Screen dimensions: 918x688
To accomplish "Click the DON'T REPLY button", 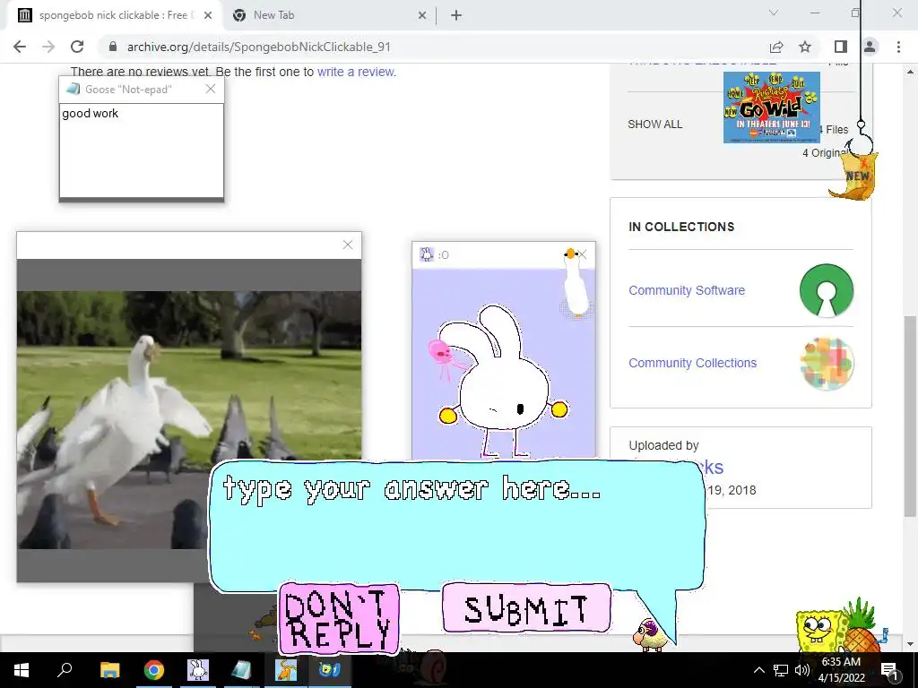I will point(339,618).
